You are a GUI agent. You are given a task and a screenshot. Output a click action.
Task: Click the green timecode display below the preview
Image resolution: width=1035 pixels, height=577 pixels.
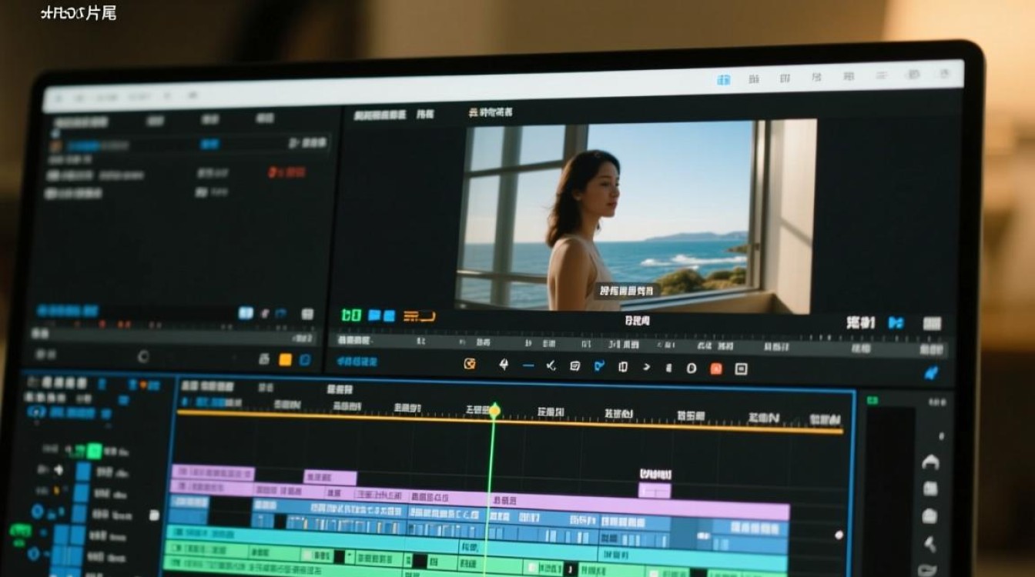[351, 315]
